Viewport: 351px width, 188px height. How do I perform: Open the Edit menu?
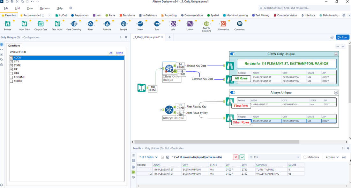[x=18, y=8]
